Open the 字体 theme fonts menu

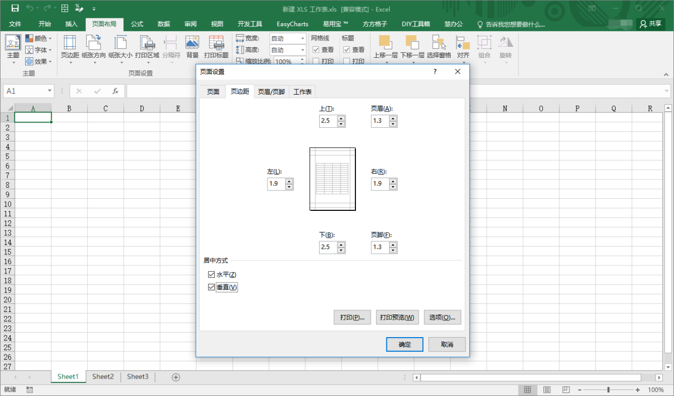pos(38,50)
